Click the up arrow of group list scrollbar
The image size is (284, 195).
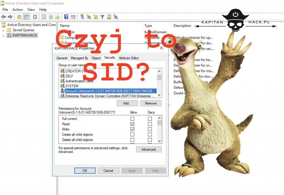click(x=159, y=71)
